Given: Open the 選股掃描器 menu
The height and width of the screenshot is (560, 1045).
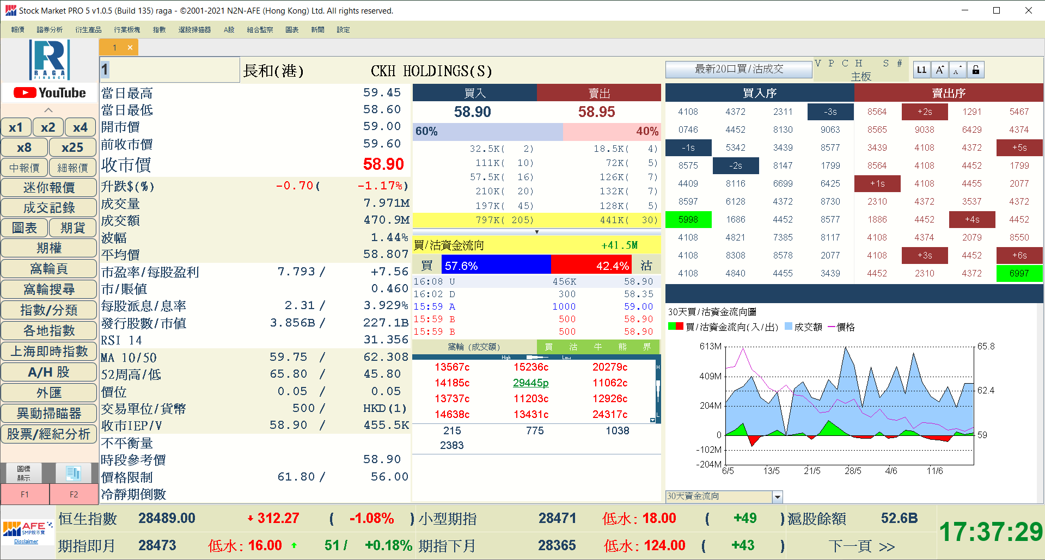Looking at the screenshot, I should 194,30.
